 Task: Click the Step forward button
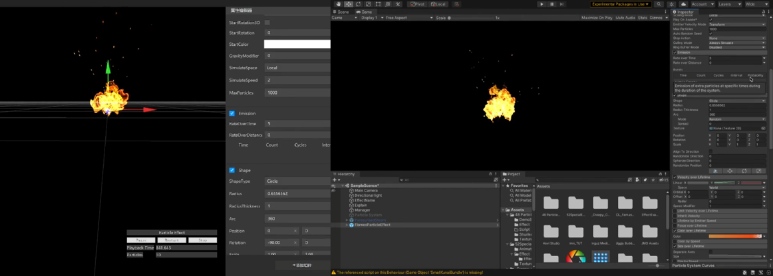click(562, 4)
